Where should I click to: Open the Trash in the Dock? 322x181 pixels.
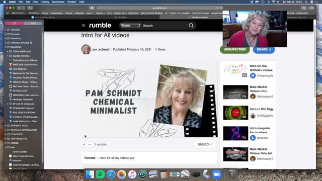point(232,174)
